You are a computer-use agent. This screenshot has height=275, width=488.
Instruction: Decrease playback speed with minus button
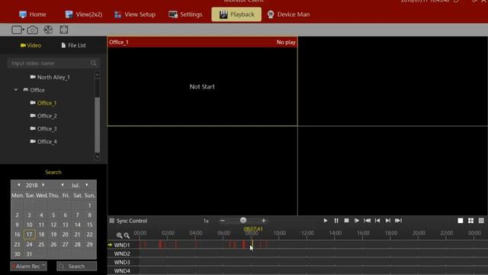tap(222, 221)
